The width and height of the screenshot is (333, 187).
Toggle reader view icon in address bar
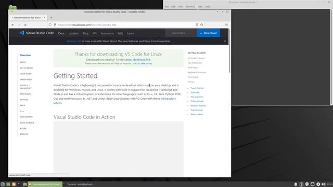[x=197, y=25]
